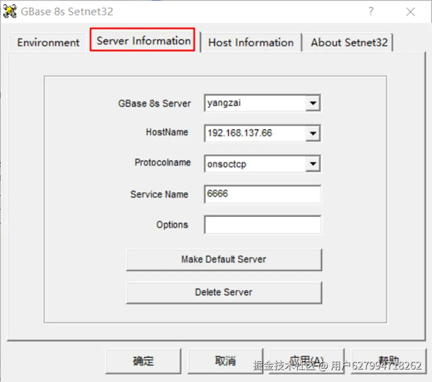Expand the Protocolname dropdown arrow
This screenshot has width=432, height=382.
tap(313, 164)
